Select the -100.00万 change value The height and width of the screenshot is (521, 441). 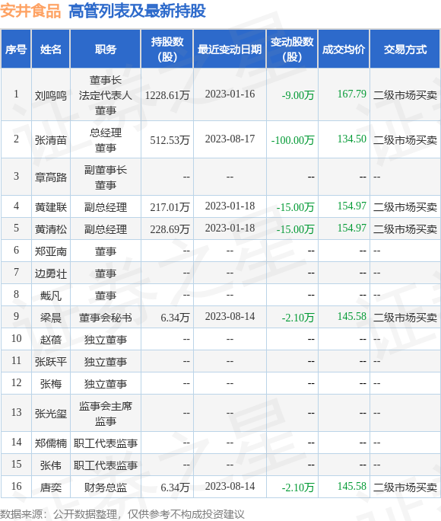click(x=293, y=140)
